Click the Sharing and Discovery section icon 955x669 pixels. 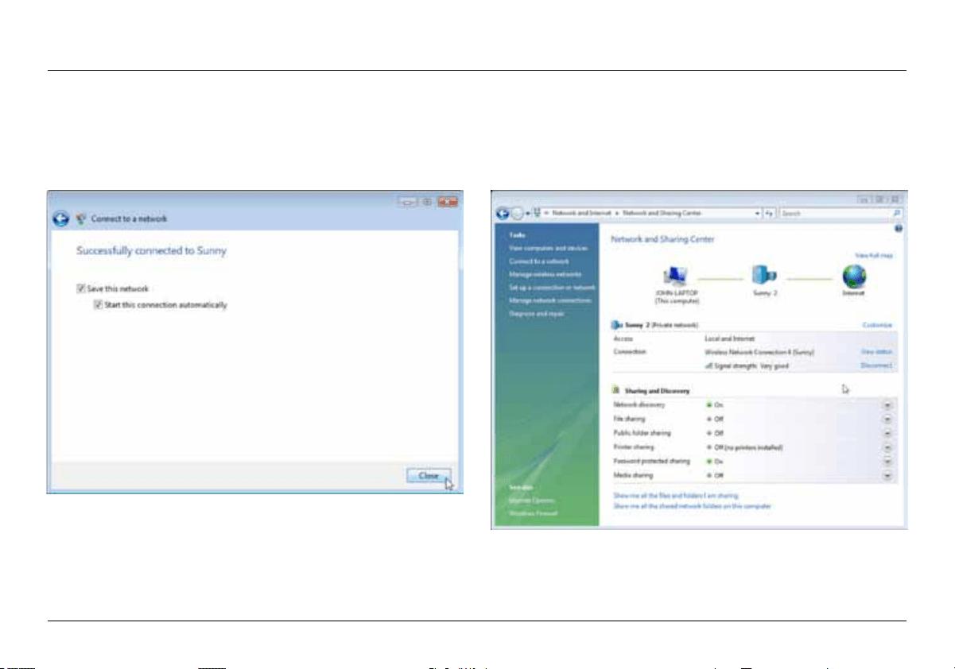coord(615,391)
